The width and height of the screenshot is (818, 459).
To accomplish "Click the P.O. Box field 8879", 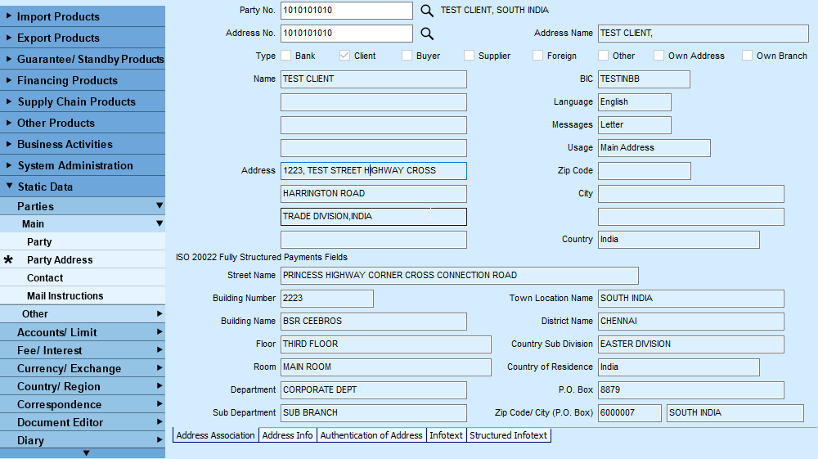I will coord(690,390).
